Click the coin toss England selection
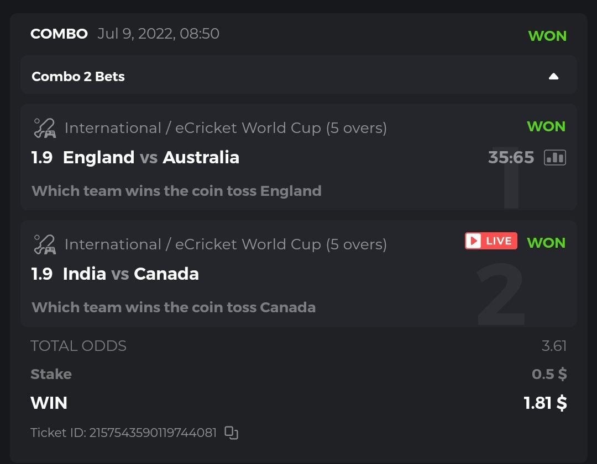 tap(176, 191)
